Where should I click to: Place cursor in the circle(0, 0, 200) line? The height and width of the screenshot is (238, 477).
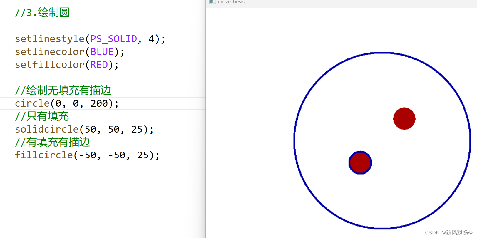pyautogui.click(x=67, y=103)
